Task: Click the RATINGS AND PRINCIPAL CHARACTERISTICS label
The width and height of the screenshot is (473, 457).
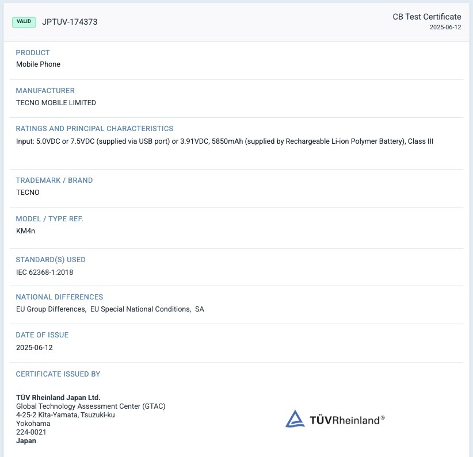Action: coord(94,129)
